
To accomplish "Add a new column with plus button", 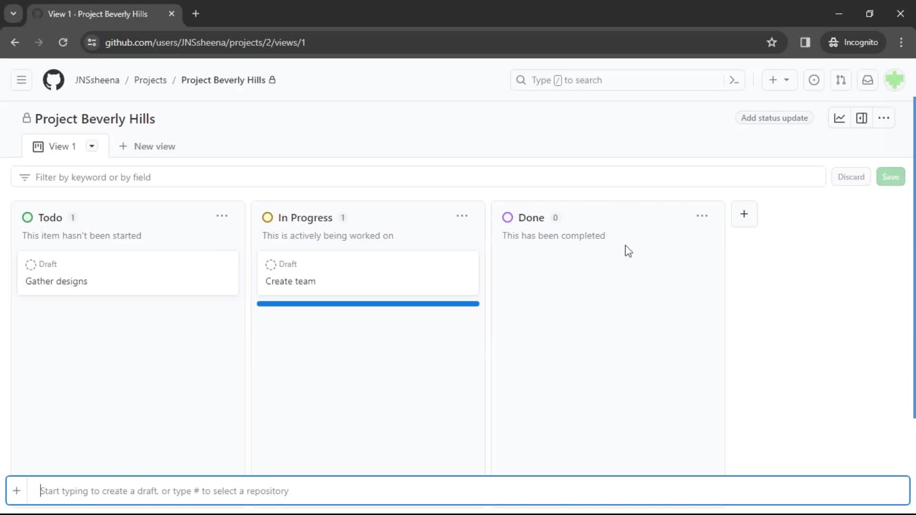I will pyautogui.click(x=744, y=214).
